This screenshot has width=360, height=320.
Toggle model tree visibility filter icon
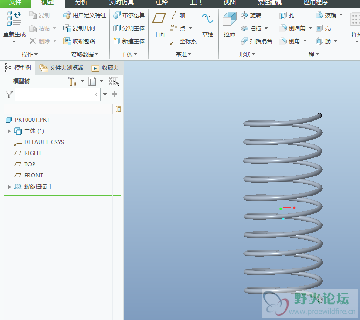pyautogui.click(x=114, y=82)
